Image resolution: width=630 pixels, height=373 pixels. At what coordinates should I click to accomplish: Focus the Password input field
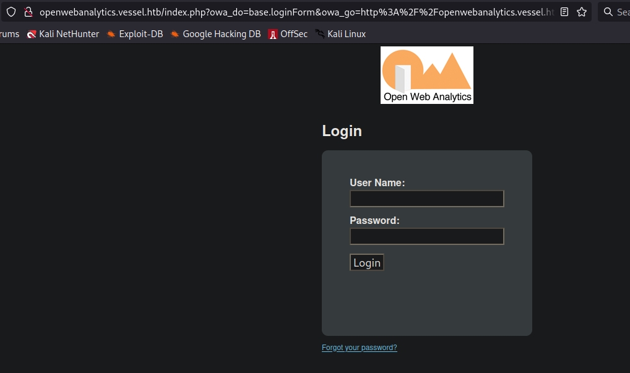pos(426,236)
